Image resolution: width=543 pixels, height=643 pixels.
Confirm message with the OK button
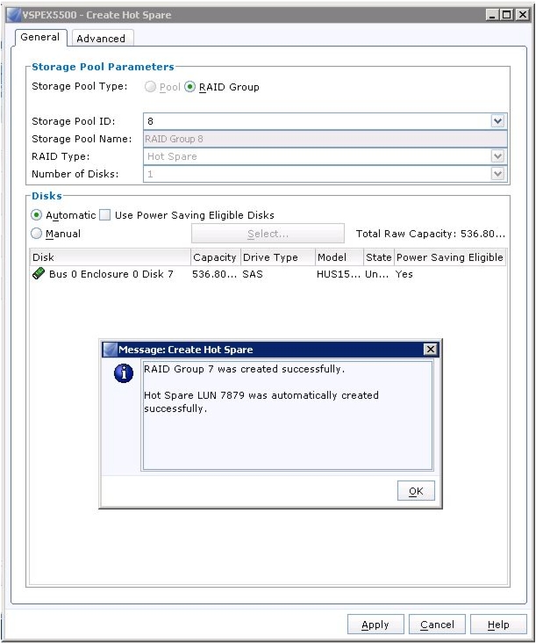coord(416,491)
